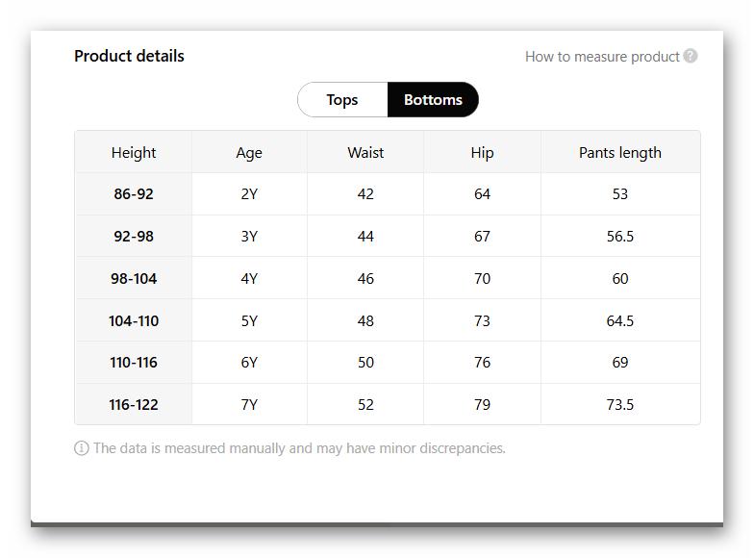
Task: Click the info icon beside the disclaimer
Action: click(82, 448)
